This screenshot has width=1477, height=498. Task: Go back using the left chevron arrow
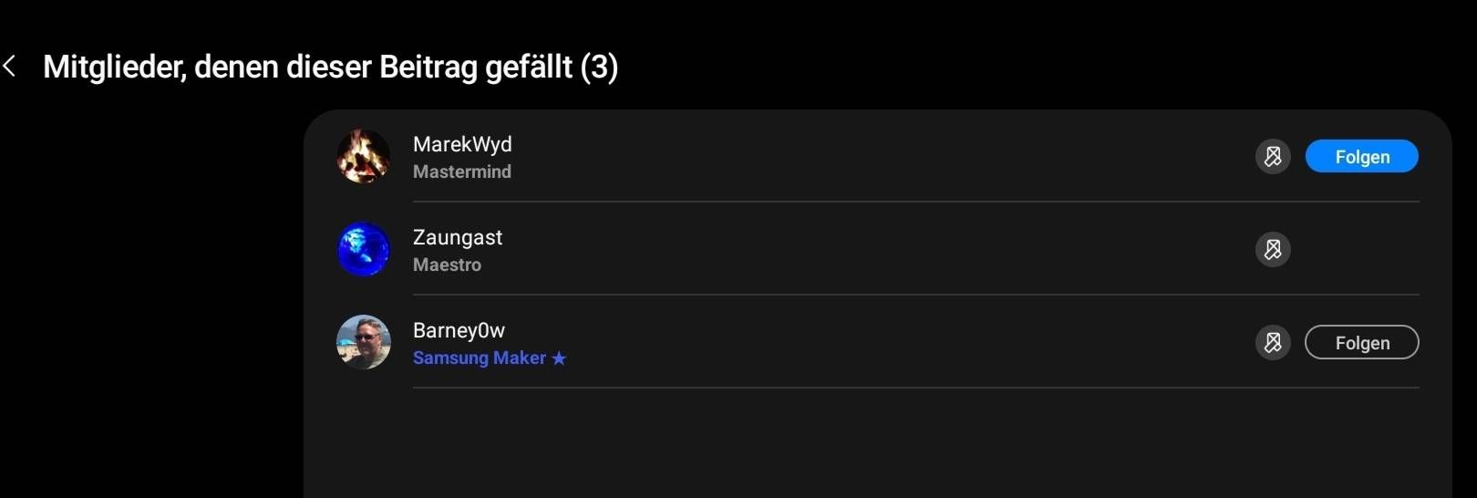click(x=10, y=66)
